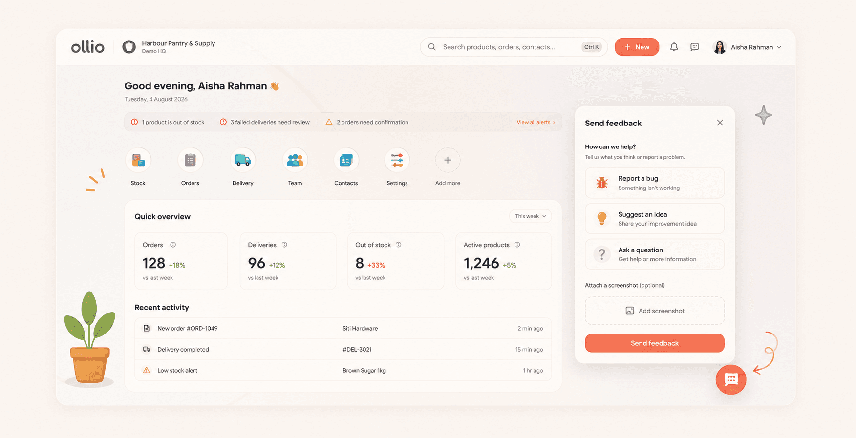Close the Send feedback panel

coord(720,123)
